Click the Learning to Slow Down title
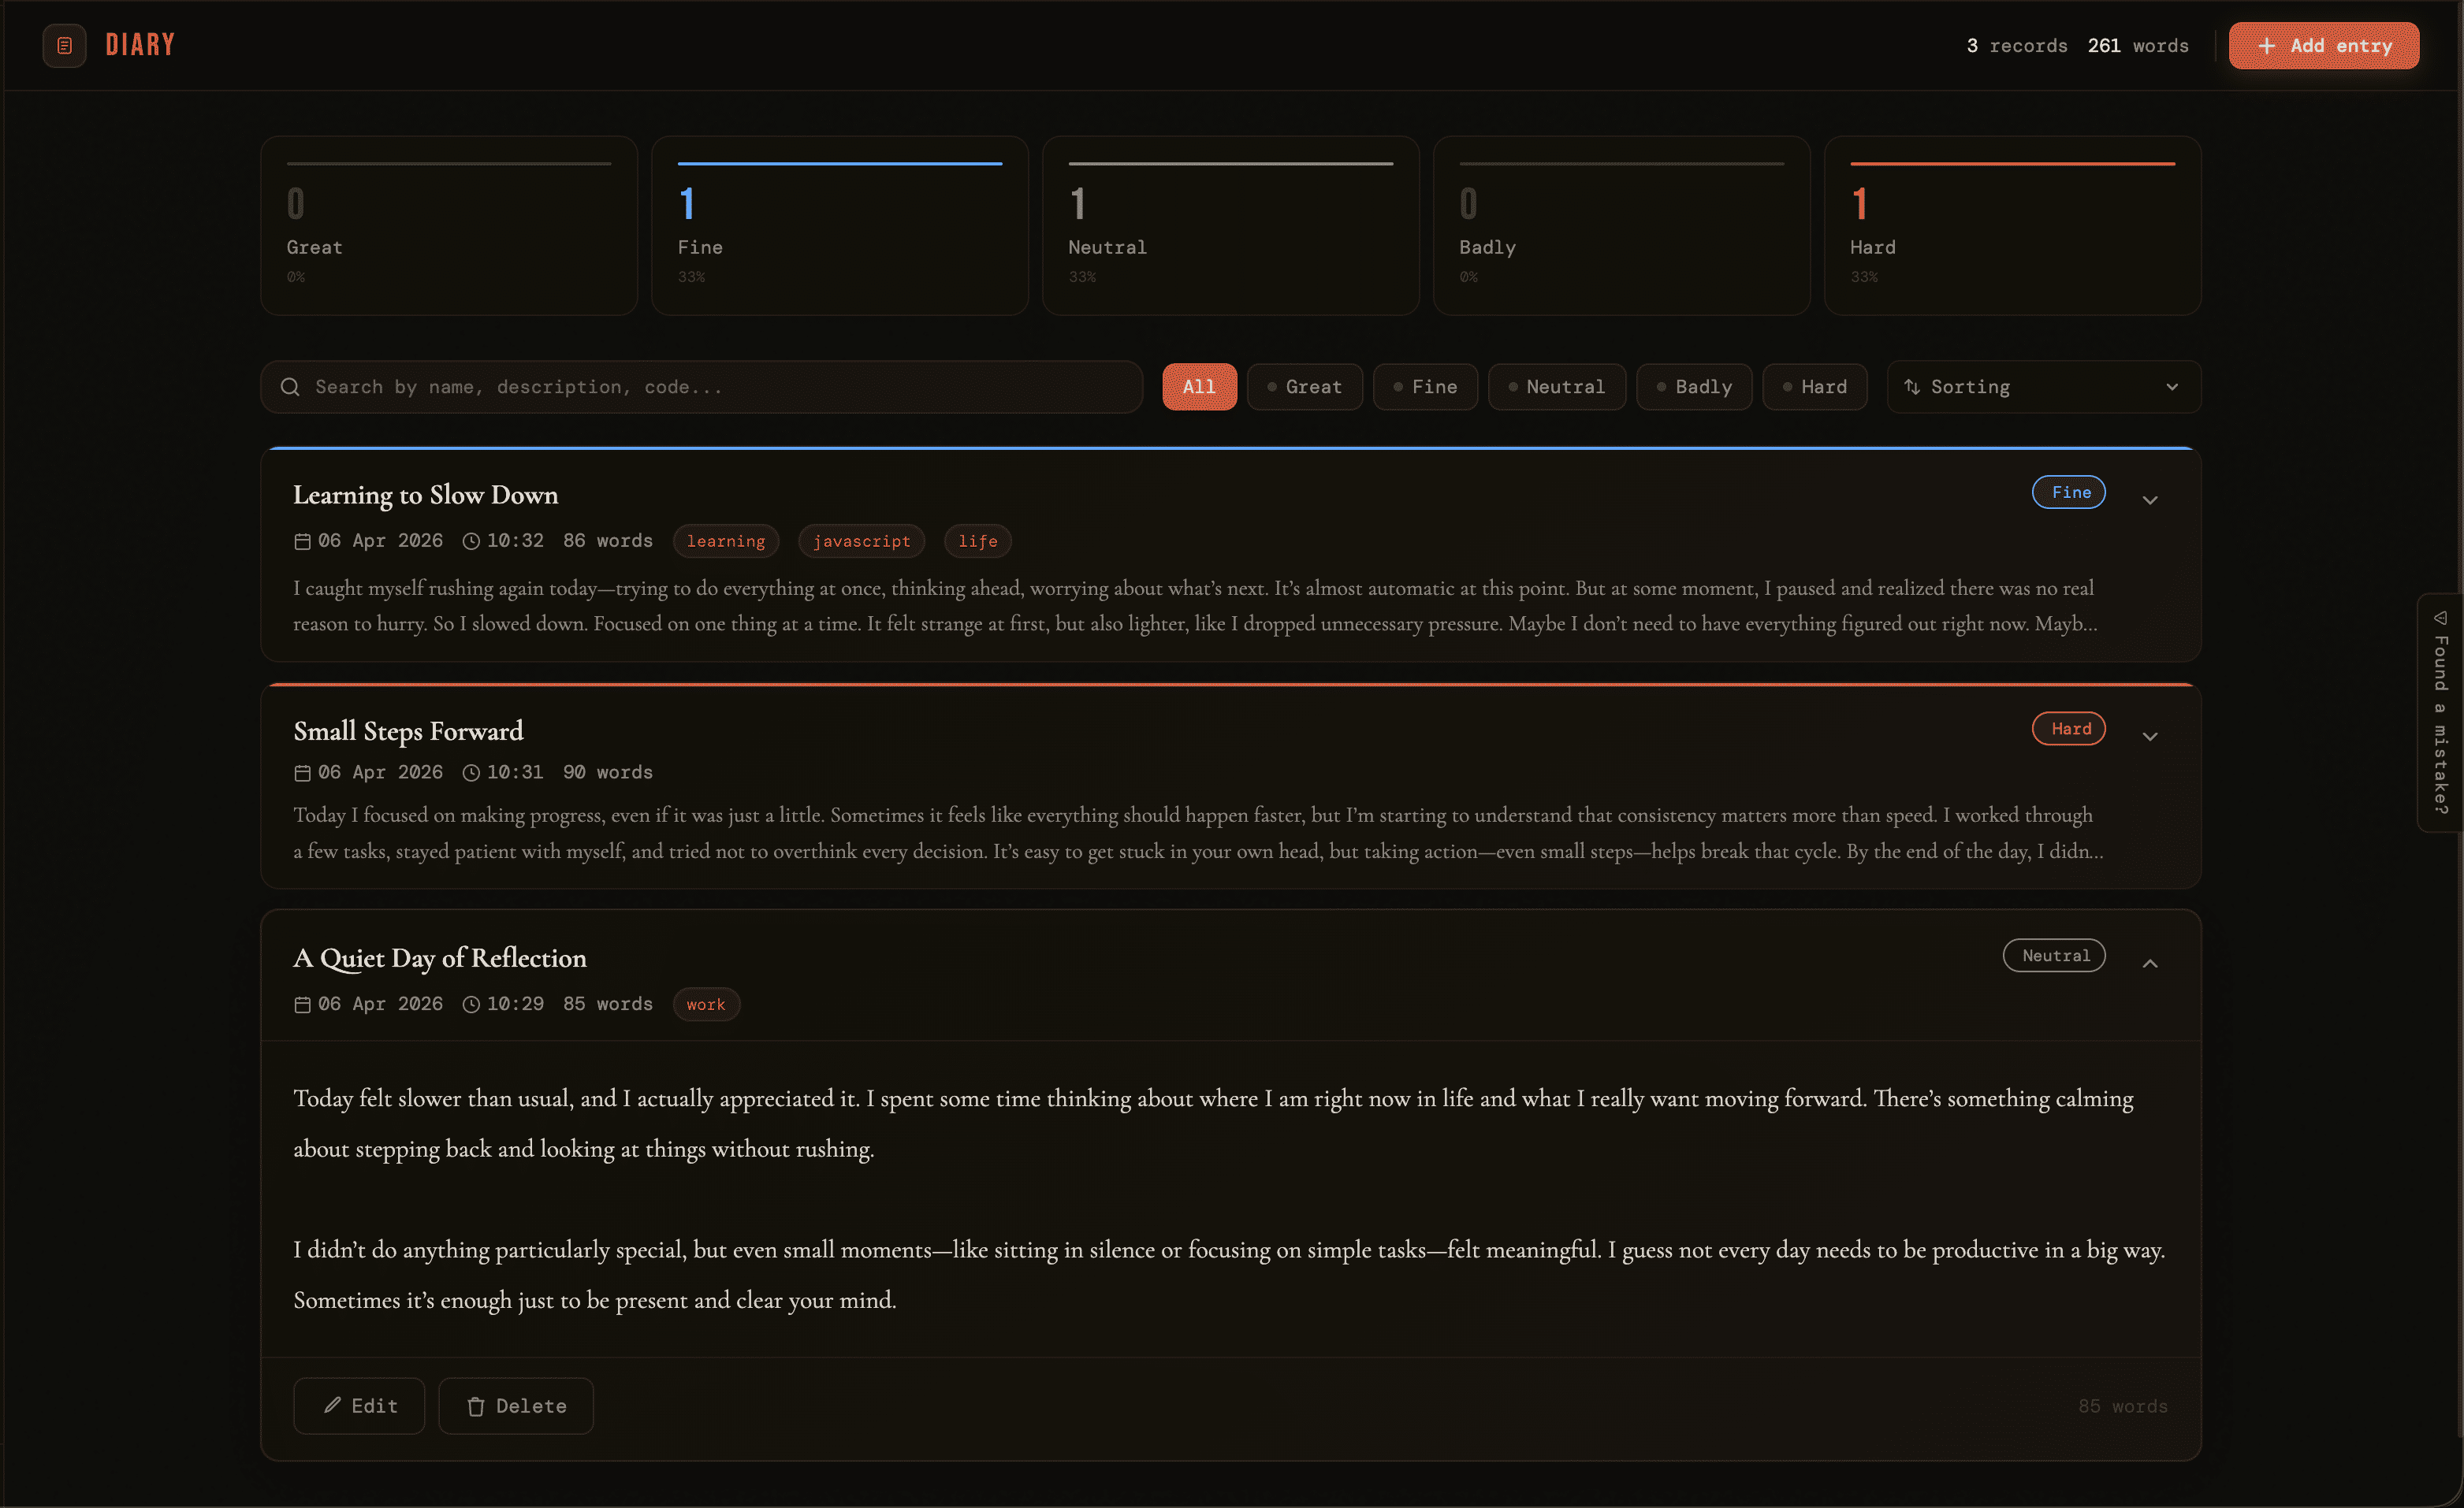Screen dimensions: 2464x1508 pos(426,495)
